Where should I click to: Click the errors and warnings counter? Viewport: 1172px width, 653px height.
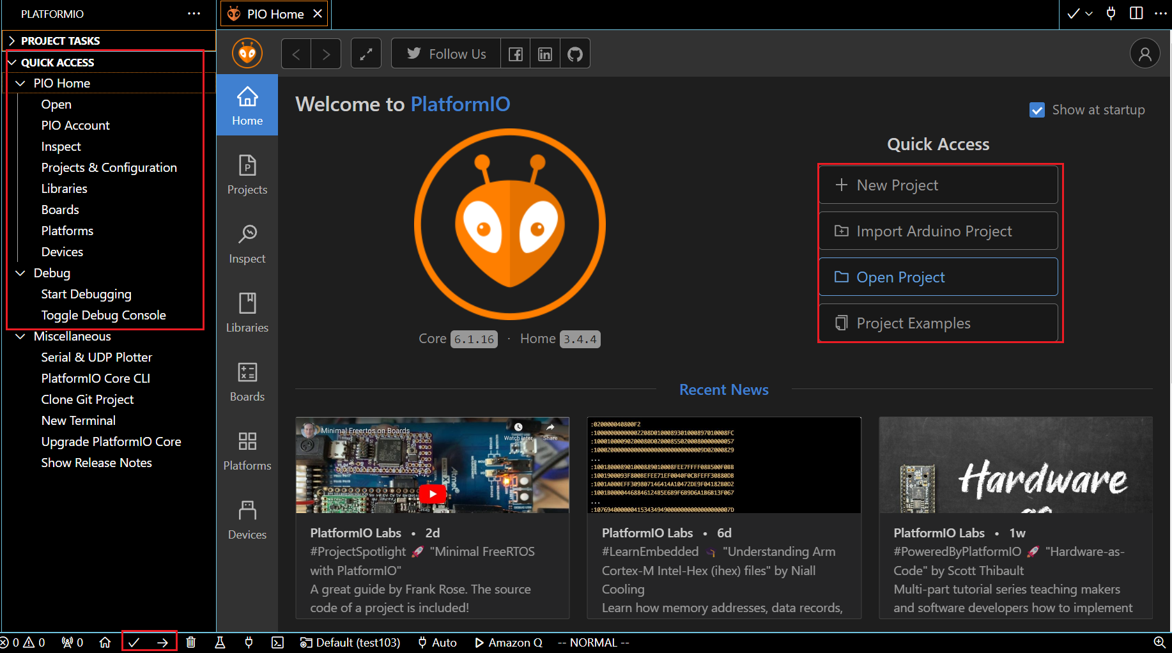pyautogui.click(x=23, y=642)
